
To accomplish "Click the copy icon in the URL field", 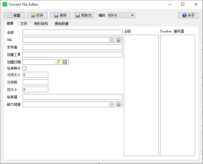I will coord(112,40).
